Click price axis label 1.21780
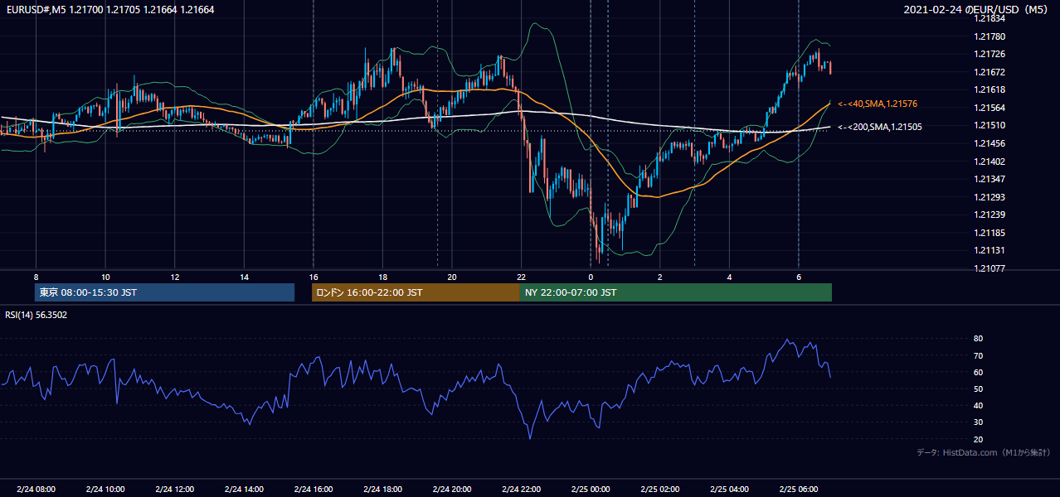 989,36
